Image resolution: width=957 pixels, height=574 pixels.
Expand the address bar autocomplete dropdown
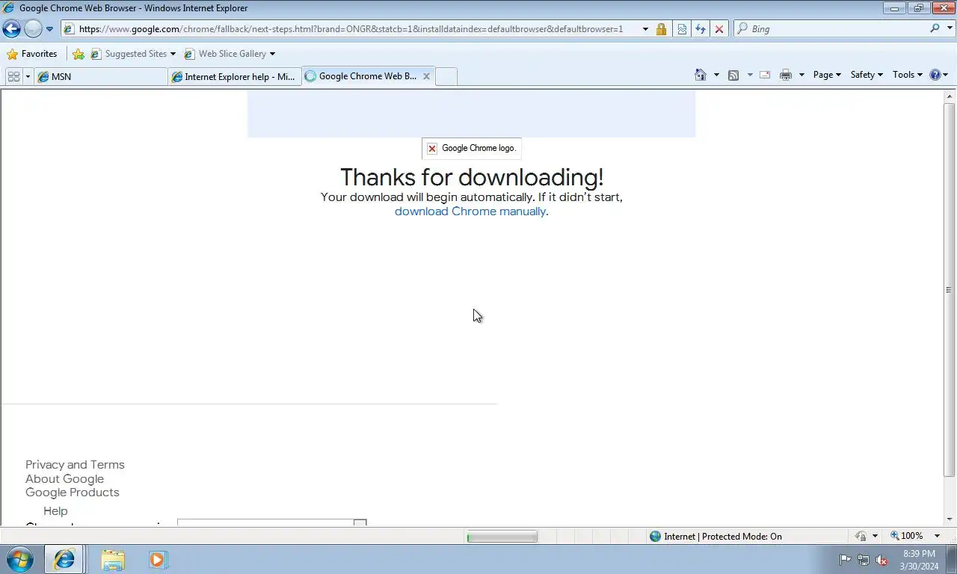(645, 29)
